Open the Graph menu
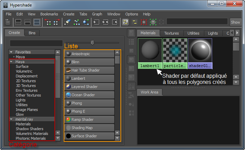This screenshot has height=150, width=245. 97,14
